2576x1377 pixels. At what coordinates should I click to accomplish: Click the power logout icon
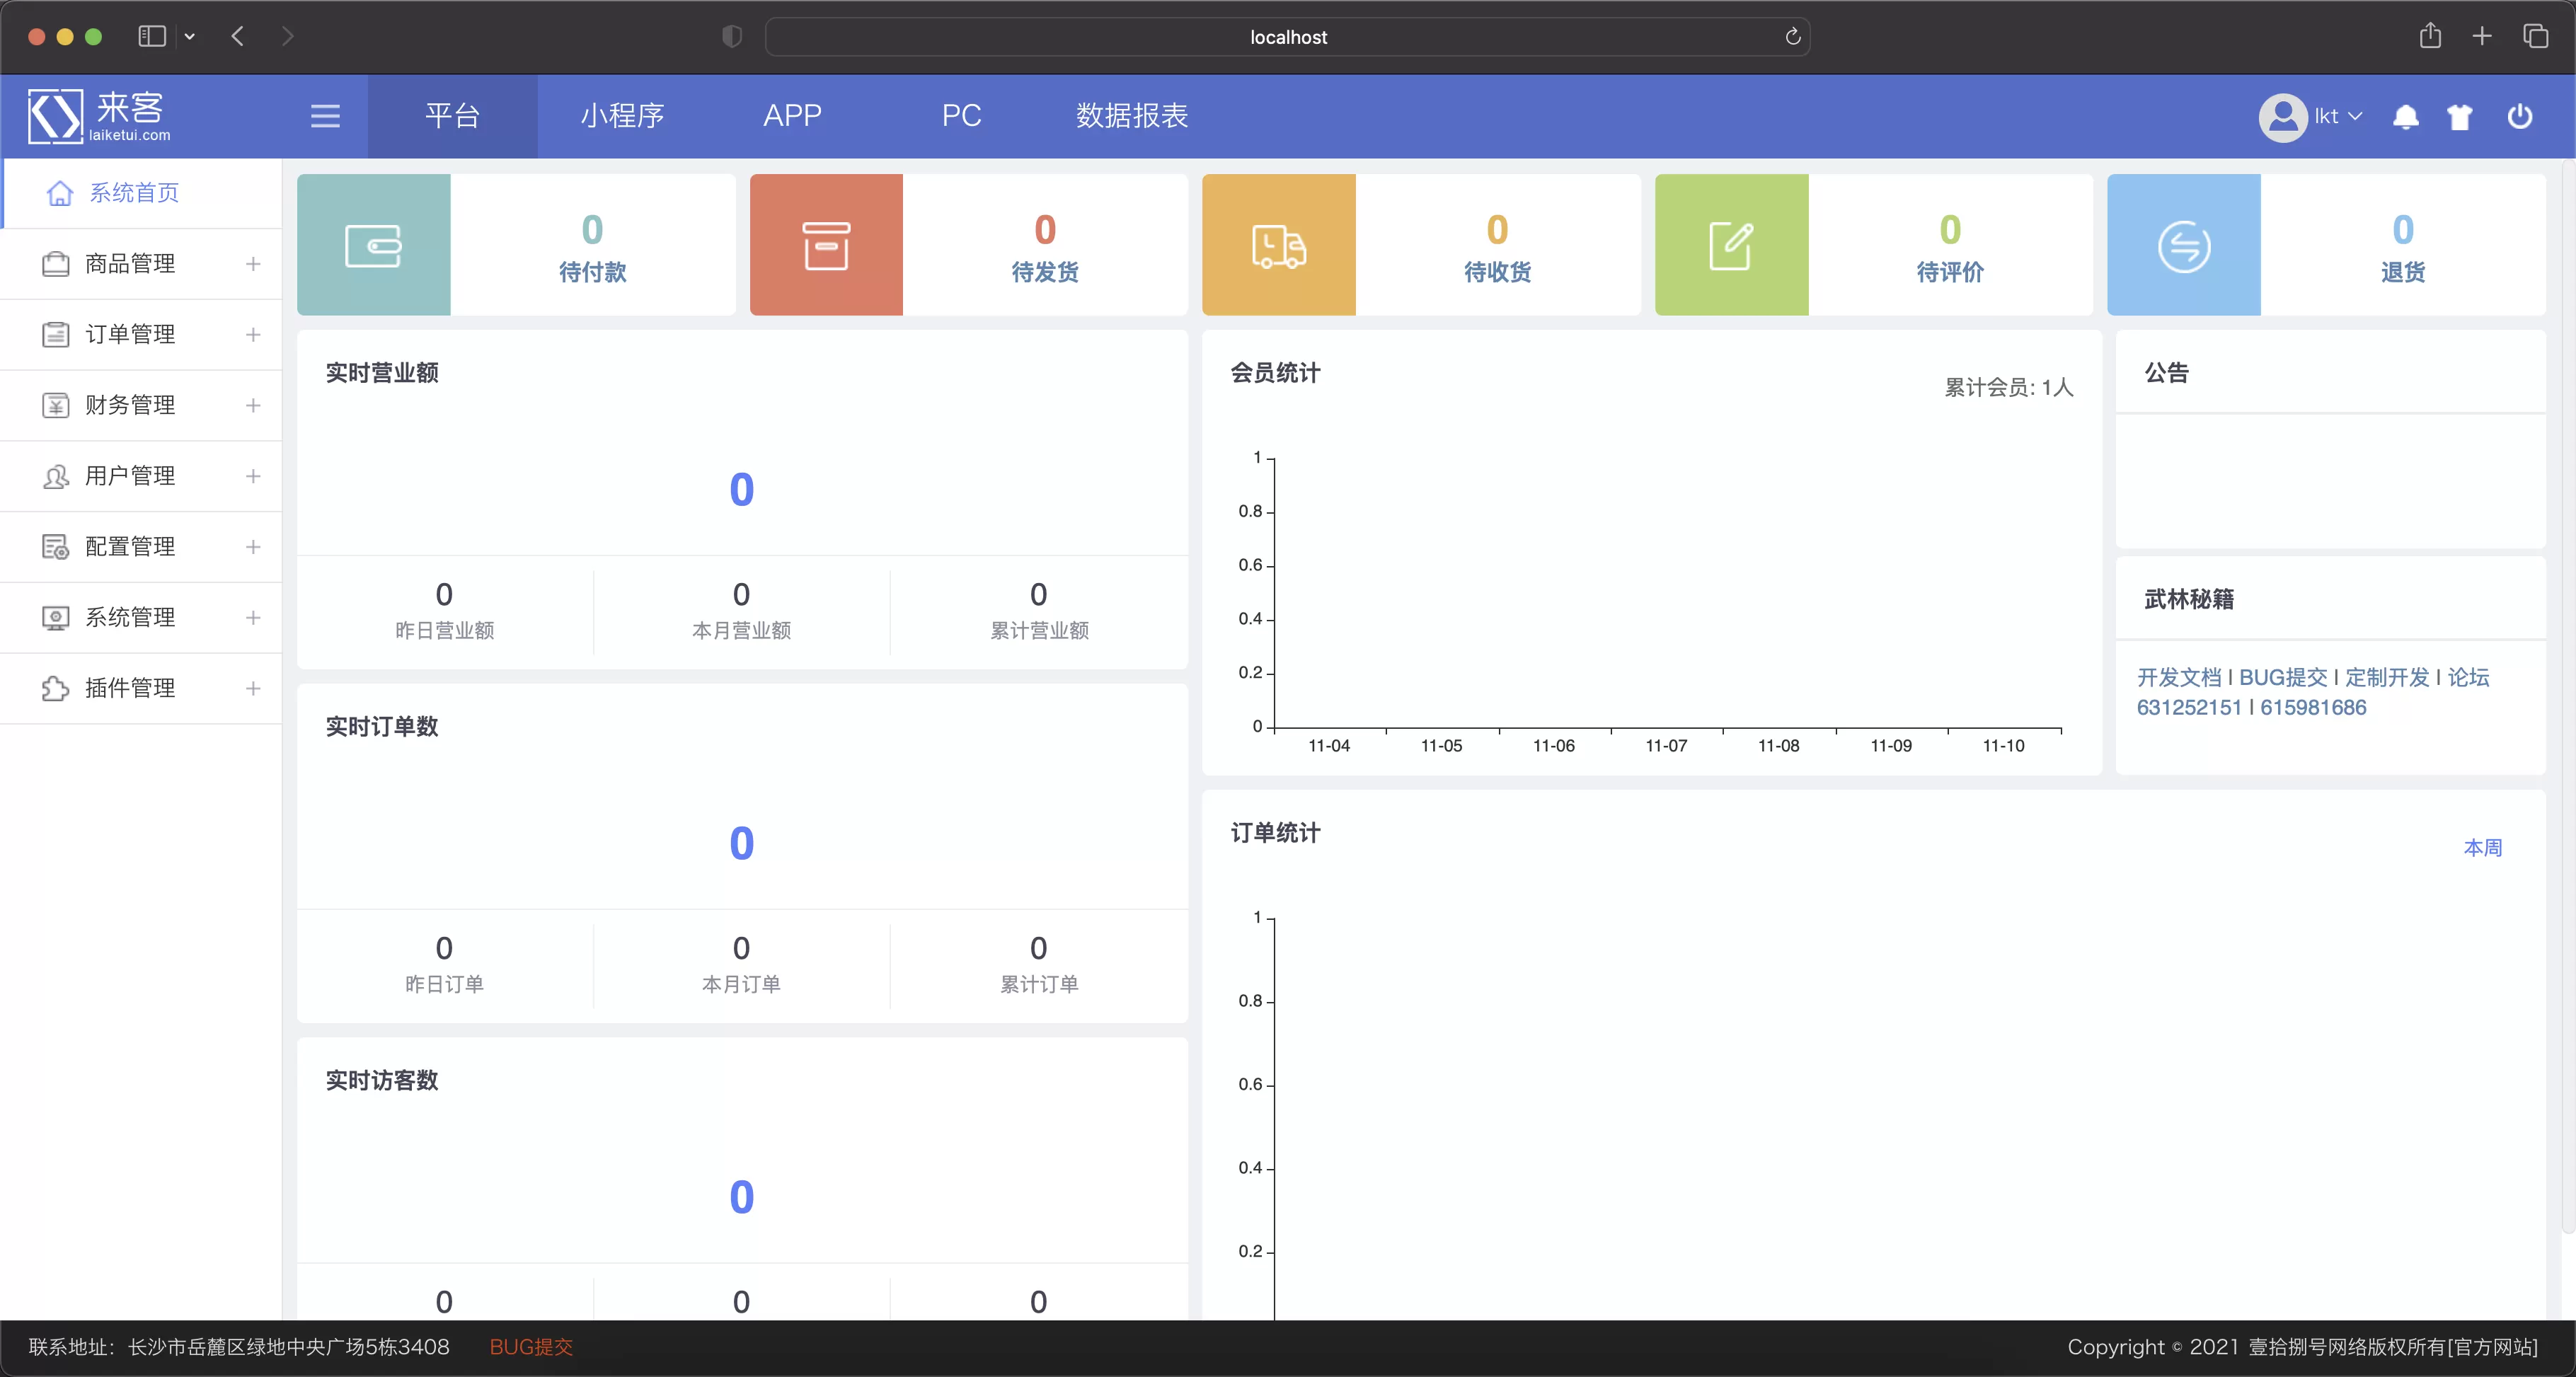pos(2519,116)
